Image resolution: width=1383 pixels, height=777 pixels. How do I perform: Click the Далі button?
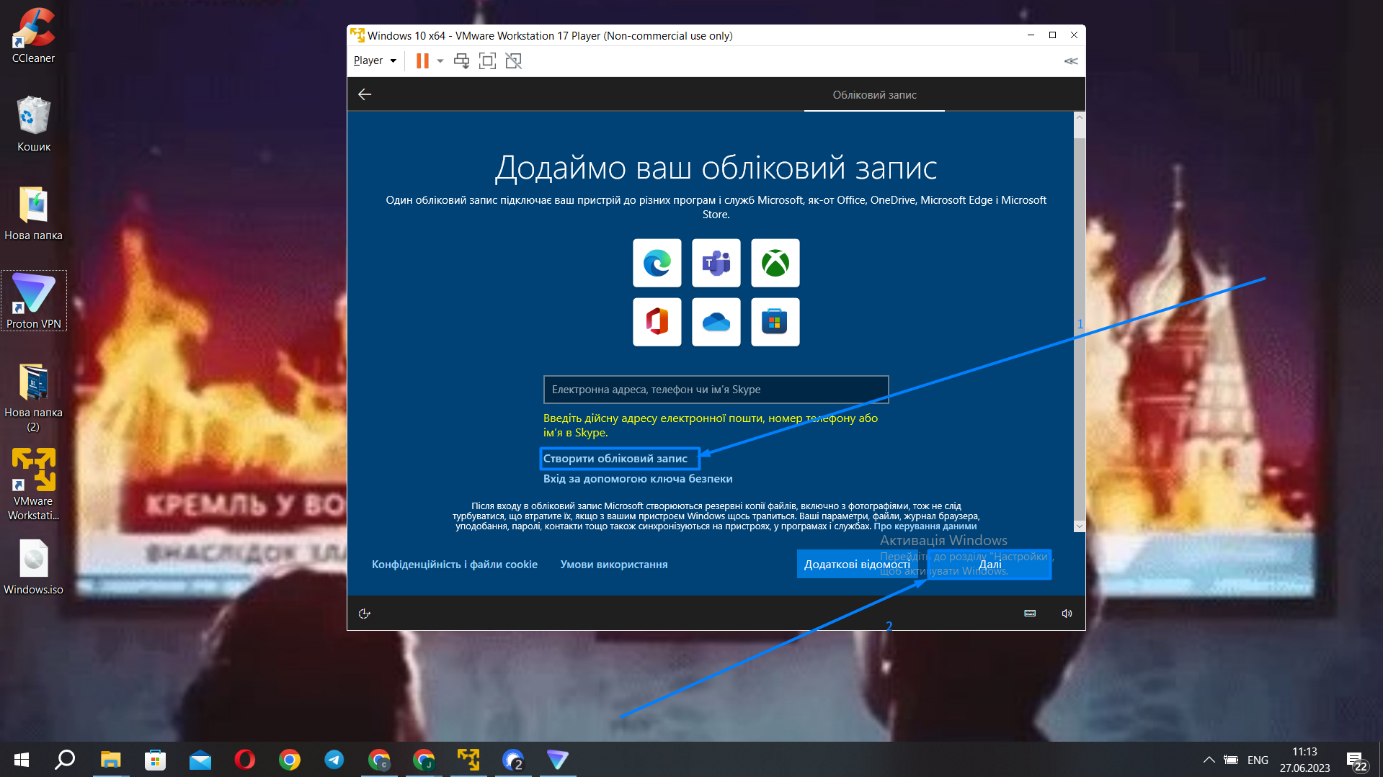[990, 565]
